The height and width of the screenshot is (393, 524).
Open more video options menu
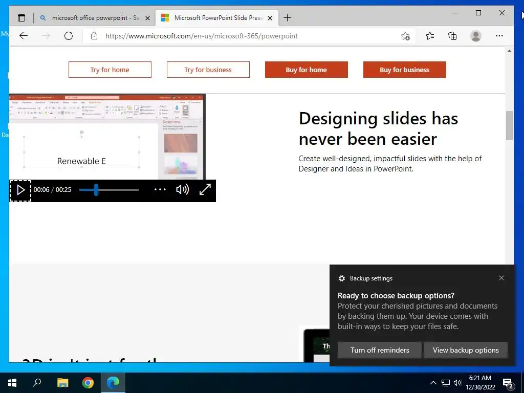click(160, 189)
